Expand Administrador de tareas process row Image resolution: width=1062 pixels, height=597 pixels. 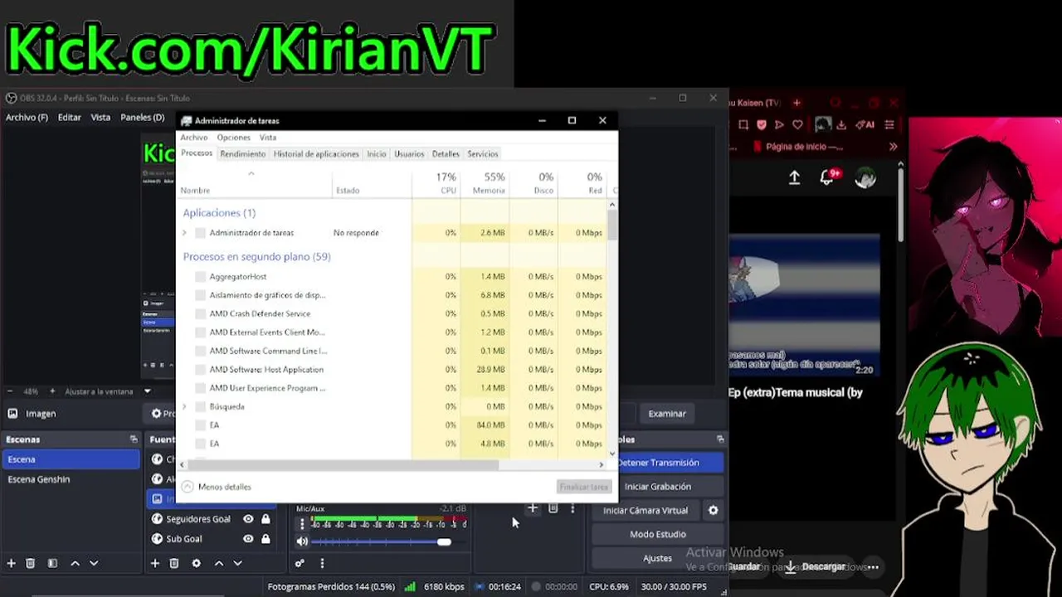point(184,233)
